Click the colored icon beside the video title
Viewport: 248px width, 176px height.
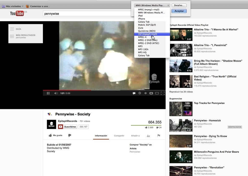(50, 114)
